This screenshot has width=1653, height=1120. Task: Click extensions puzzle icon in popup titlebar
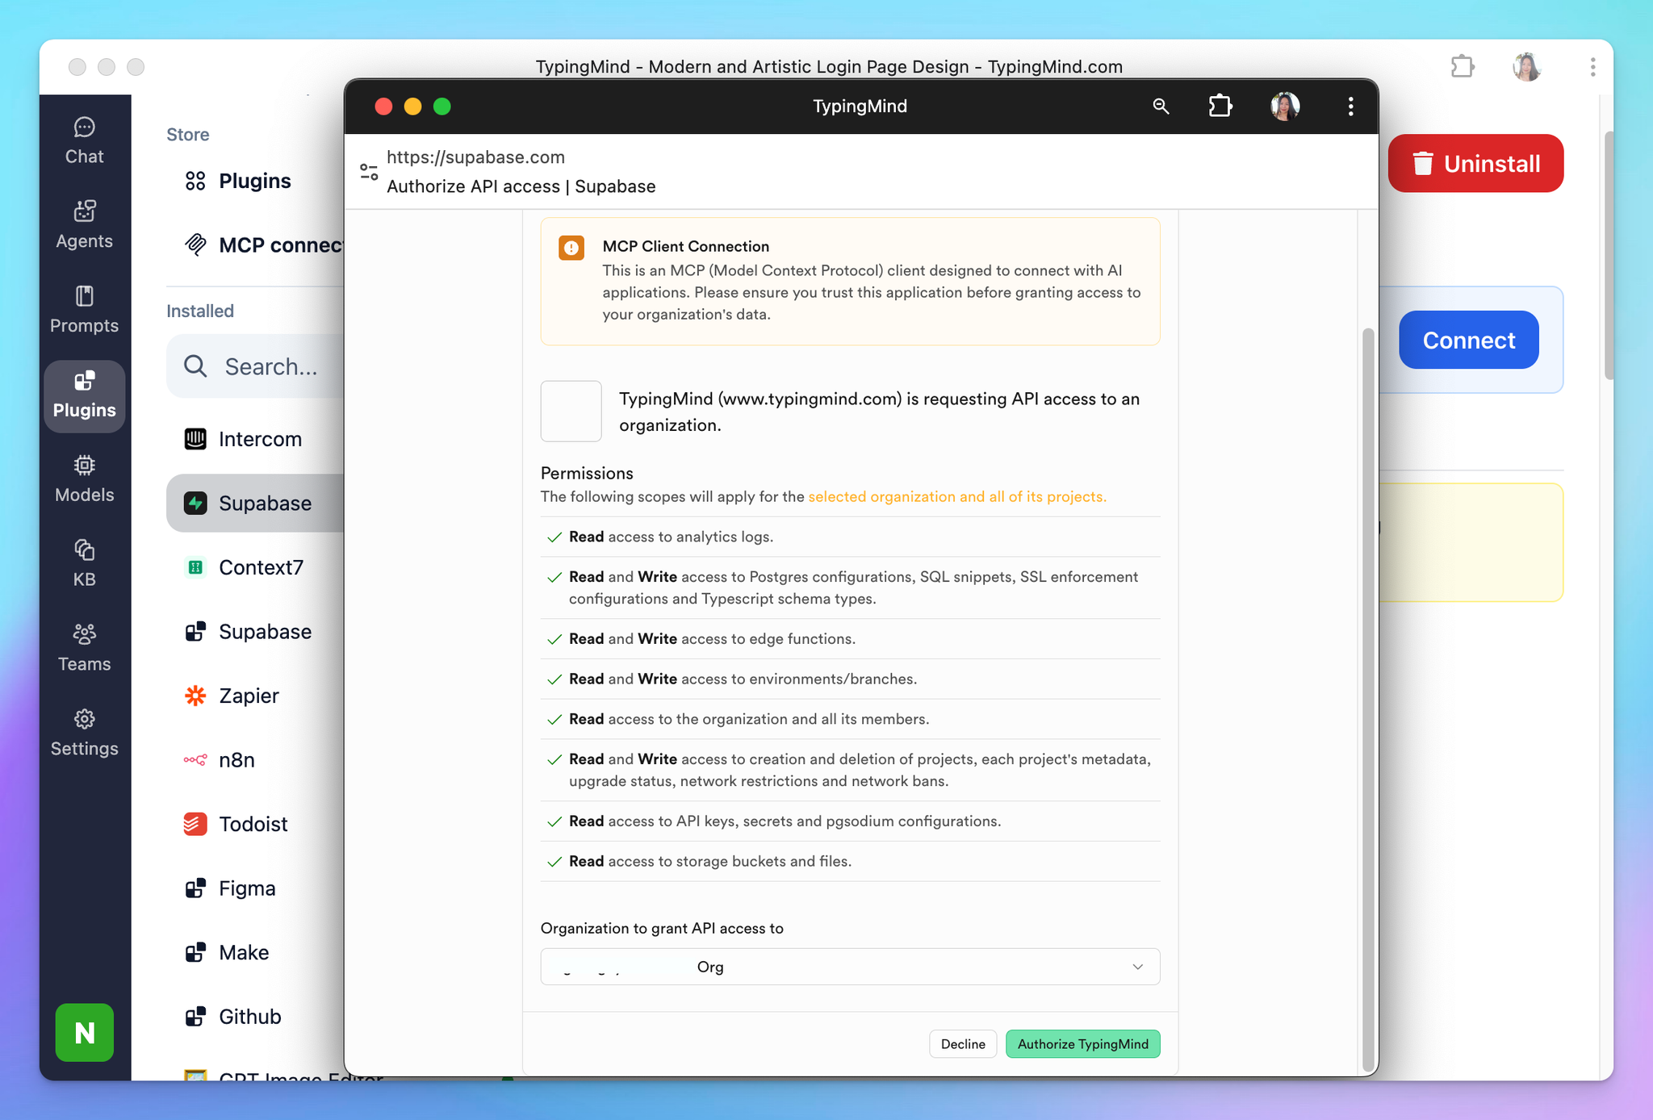(x=1220, y=107)
